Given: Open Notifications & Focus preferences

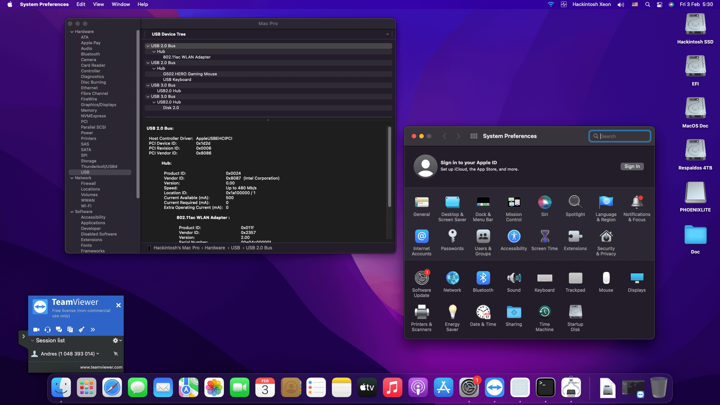Looking at the screenshot, I should tap(637, 209).
